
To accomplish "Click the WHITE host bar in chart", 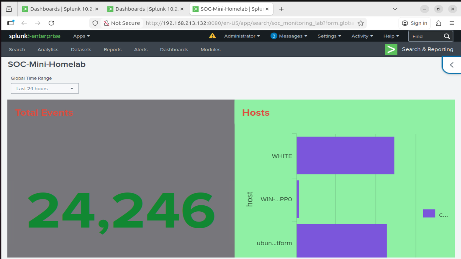I will [x=345, y=156].
